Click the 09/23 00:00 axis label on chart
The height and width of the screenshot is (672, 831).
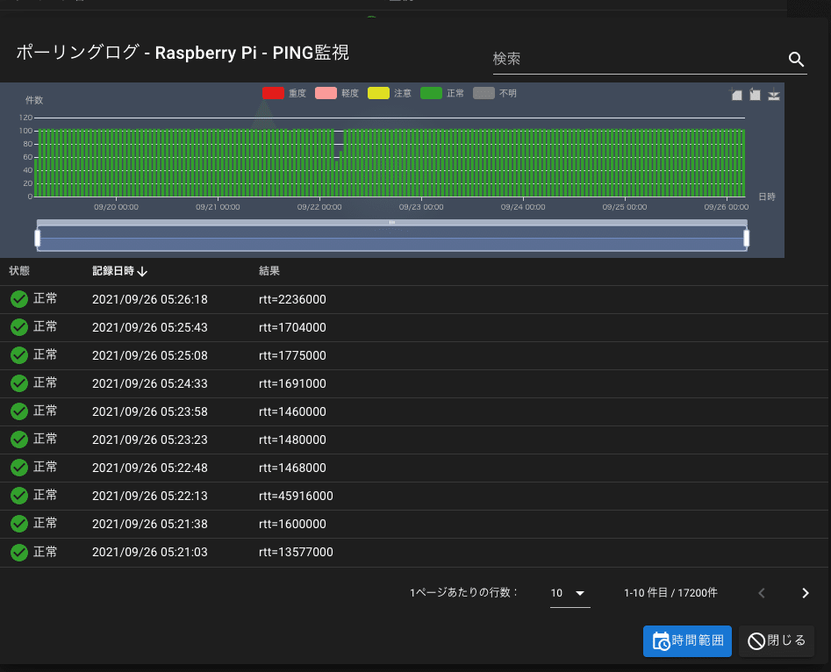pyautogui.click(x=421, y=207)
